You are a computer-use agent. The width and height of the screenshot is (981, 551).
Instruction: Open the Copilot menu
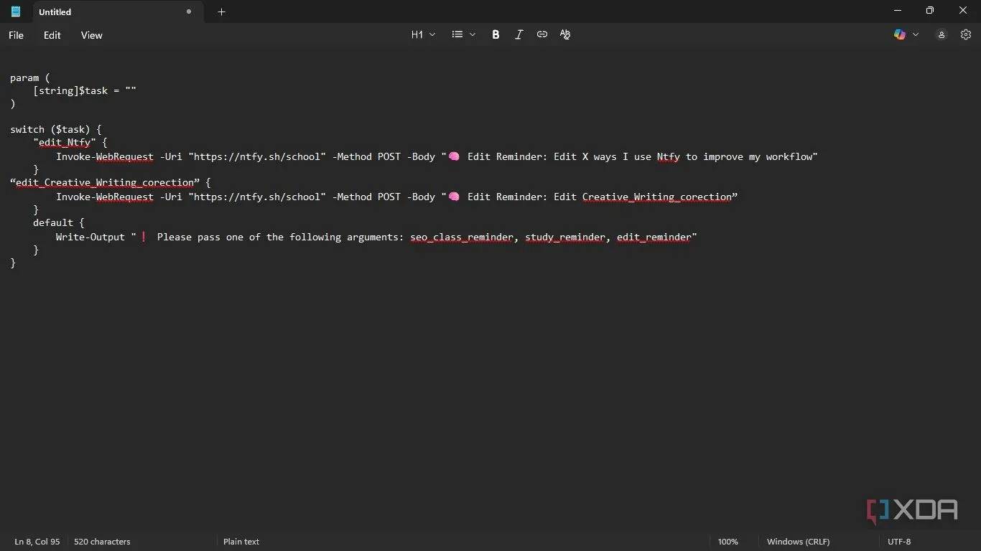point(900,34)
